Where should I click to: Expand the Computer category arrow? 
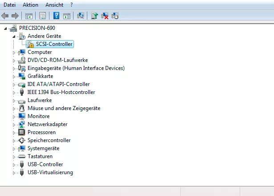point(14,53)
